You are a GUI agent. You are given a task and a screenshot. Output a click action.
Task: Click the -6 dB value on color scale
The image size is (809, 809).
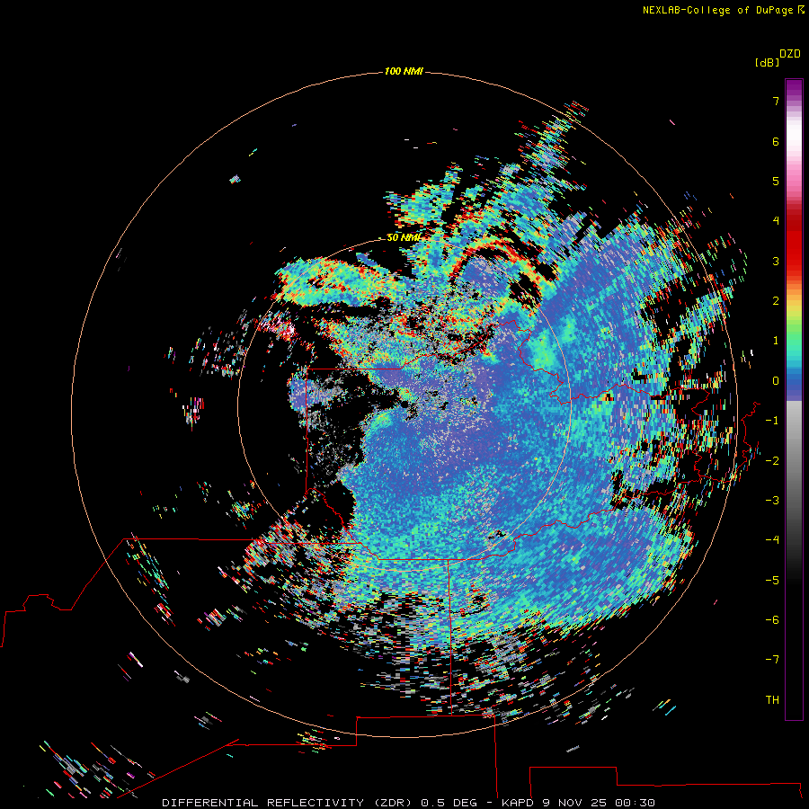click(x=772, y=620)
